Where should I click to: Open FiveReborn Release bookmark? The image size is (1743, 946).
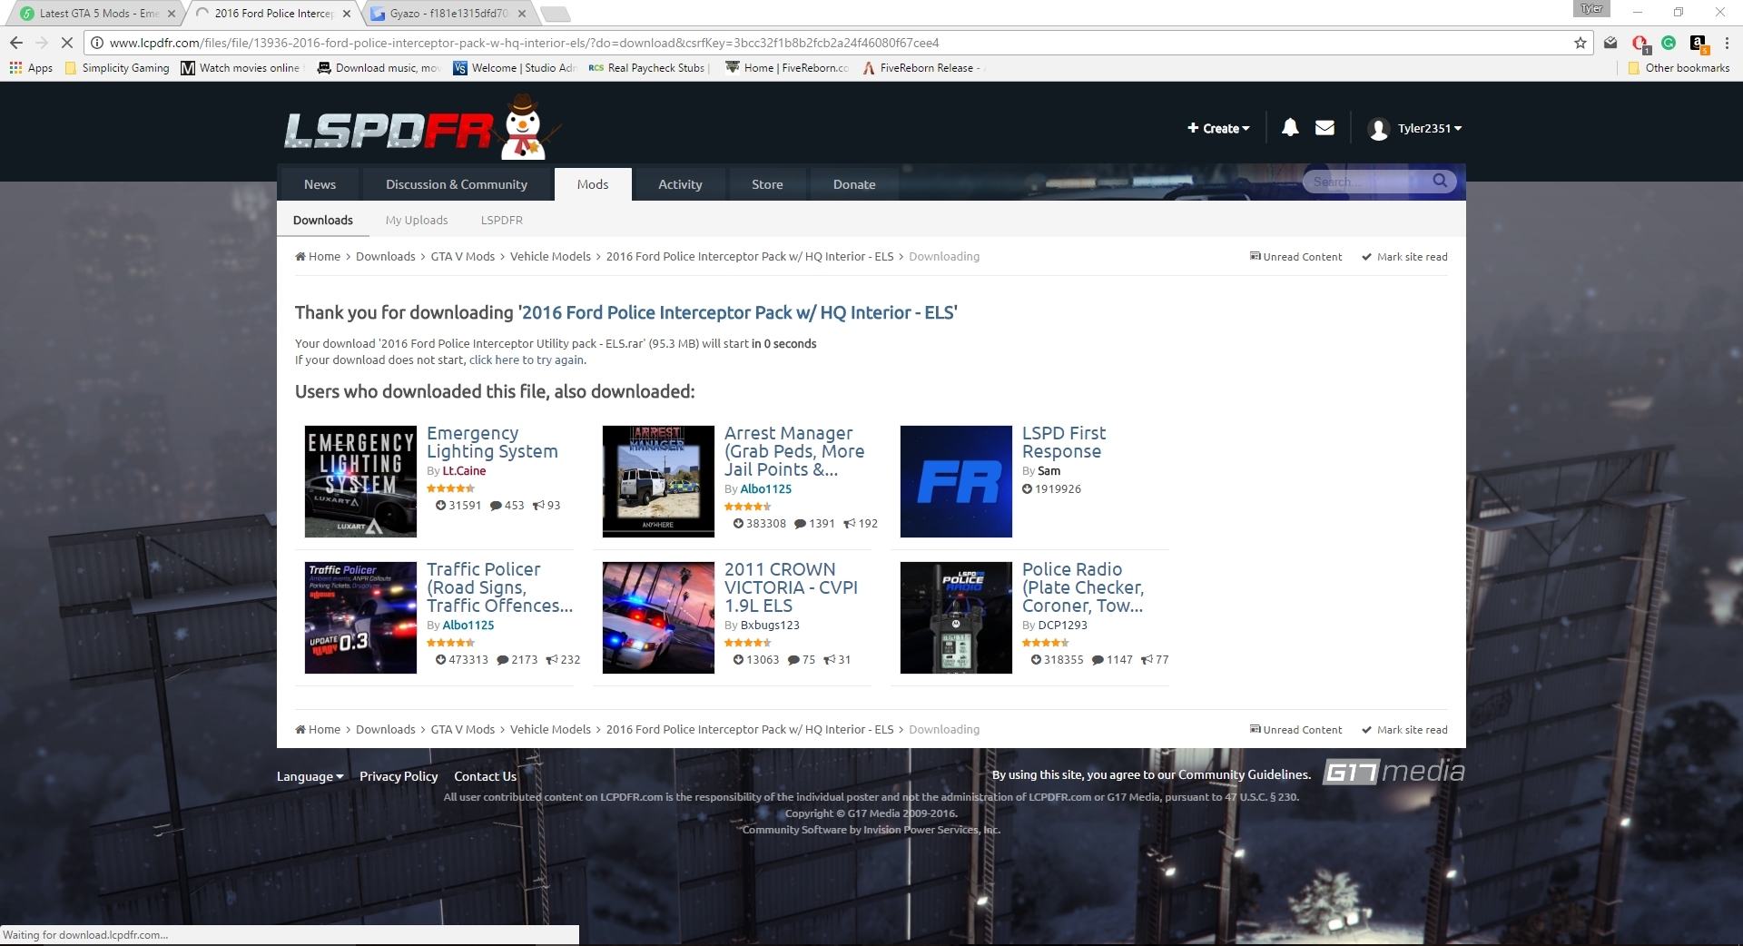(x=921, y=68)
